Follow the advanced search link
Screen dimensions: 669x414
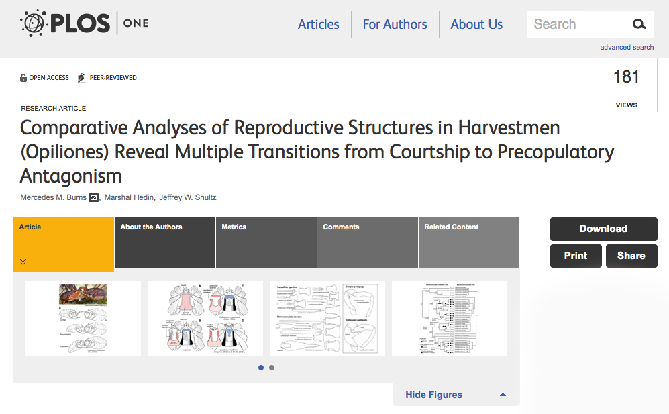(x=626, y=47)
